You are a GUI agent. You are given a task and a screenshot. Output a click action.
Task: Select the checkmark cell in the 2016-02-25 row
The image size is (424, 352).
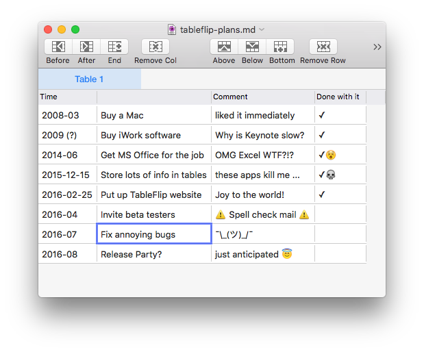point(340,194)
